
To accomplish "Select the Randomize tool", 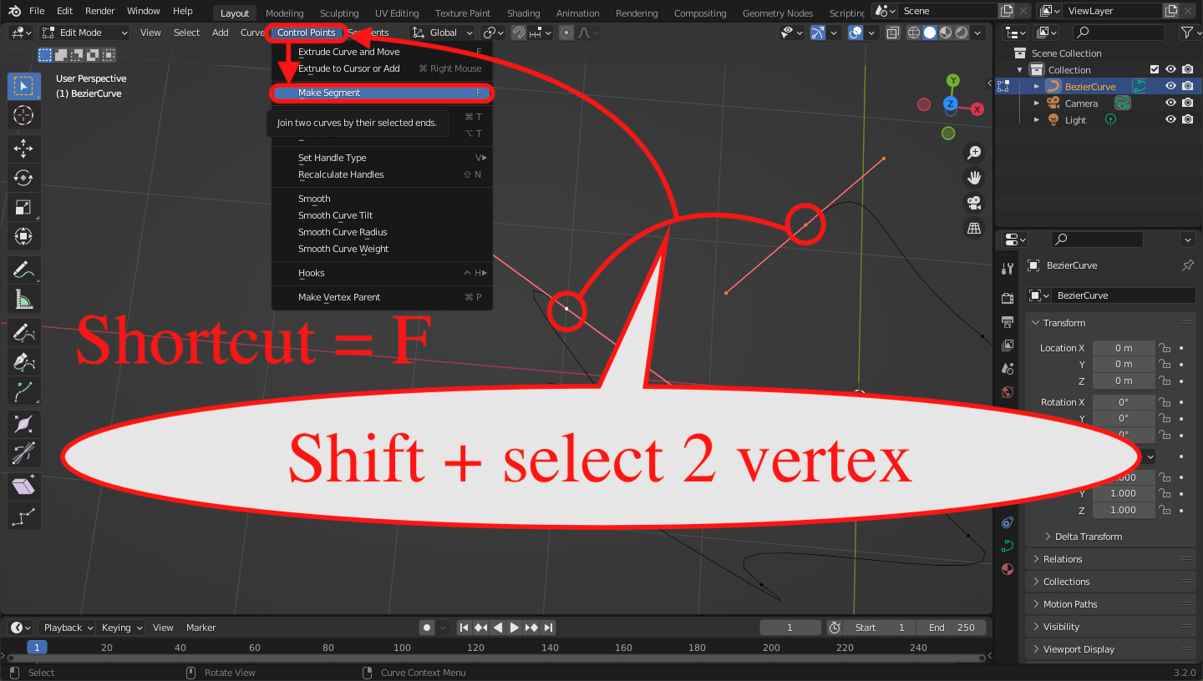I will (x=23, y=516).
